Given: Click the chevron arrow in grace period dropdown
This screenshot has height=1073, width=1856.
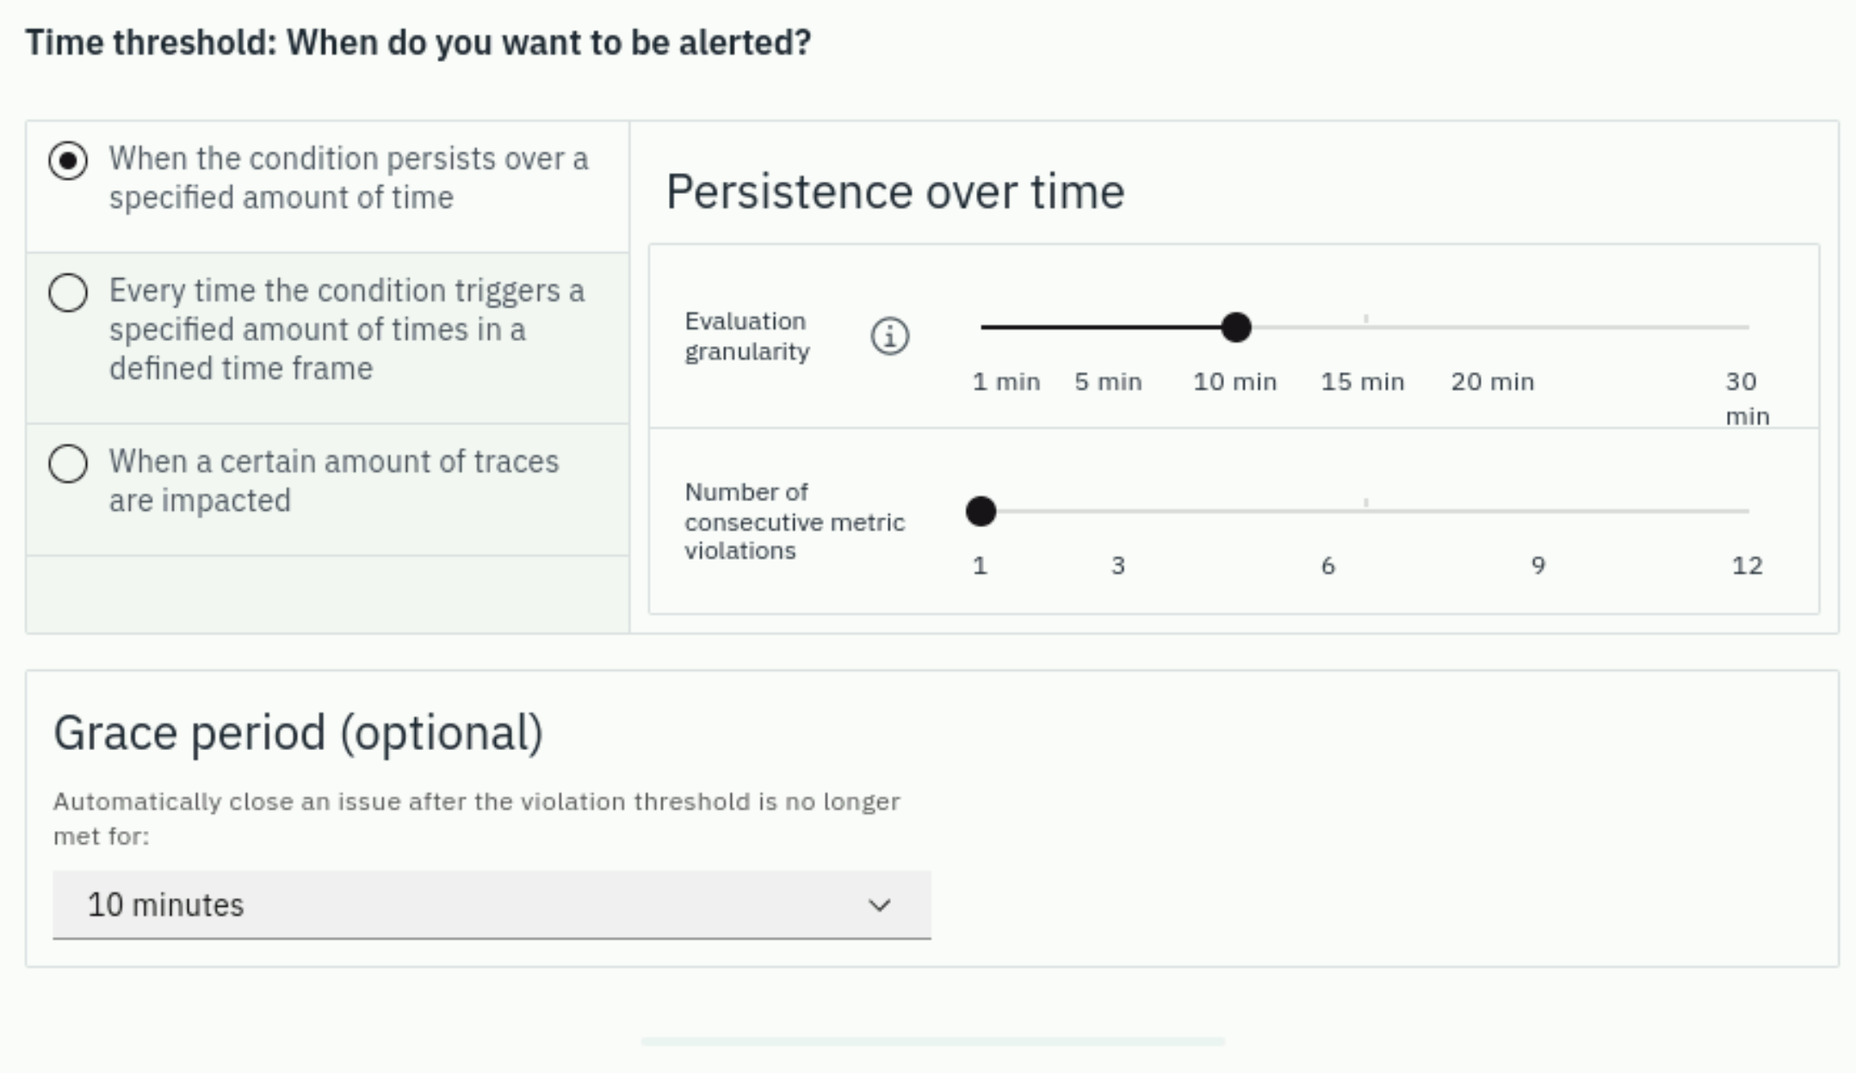Looking at the screenshot, I should coord(879,905).
